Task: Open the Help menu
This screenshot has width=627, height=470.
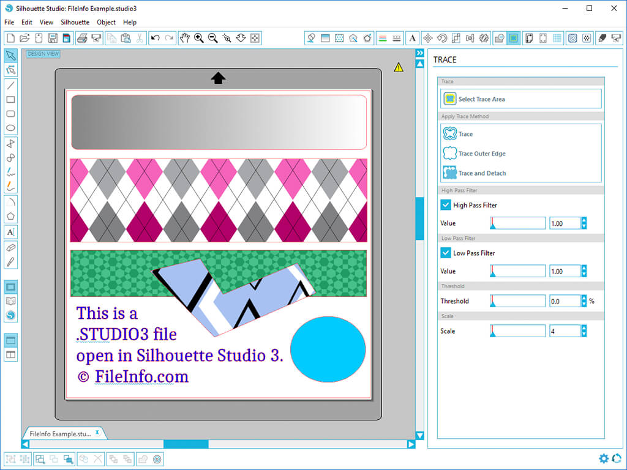Action: coord(130,23)
